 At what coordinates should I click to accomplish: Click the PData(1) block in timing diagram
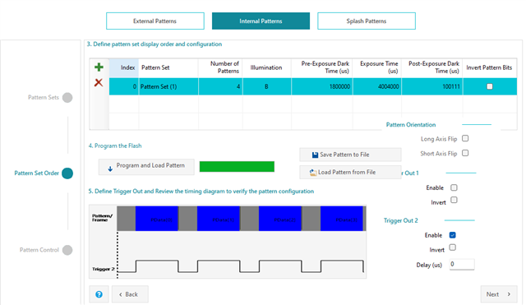point(219,219)
